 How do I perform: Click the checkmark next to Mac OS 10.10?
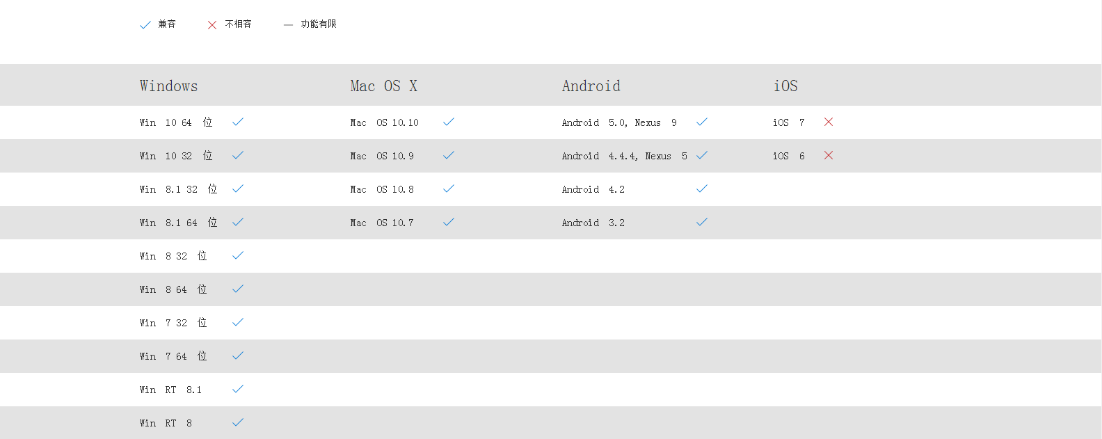449,122
